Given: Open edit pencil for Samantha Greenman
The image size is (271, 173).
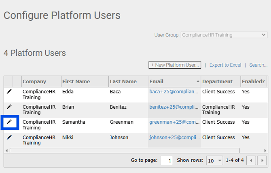Looking at the screenshot, I should tap(9, 122).
